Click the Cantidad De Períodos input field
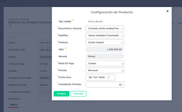182x112 pixels. point(105,85)
